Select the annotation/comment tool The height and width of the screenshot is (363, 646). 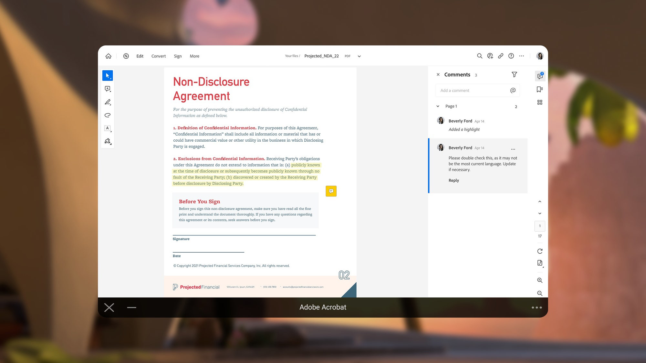(107, 89)
